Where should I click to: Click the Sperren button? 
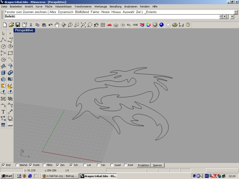coord(157,165)
